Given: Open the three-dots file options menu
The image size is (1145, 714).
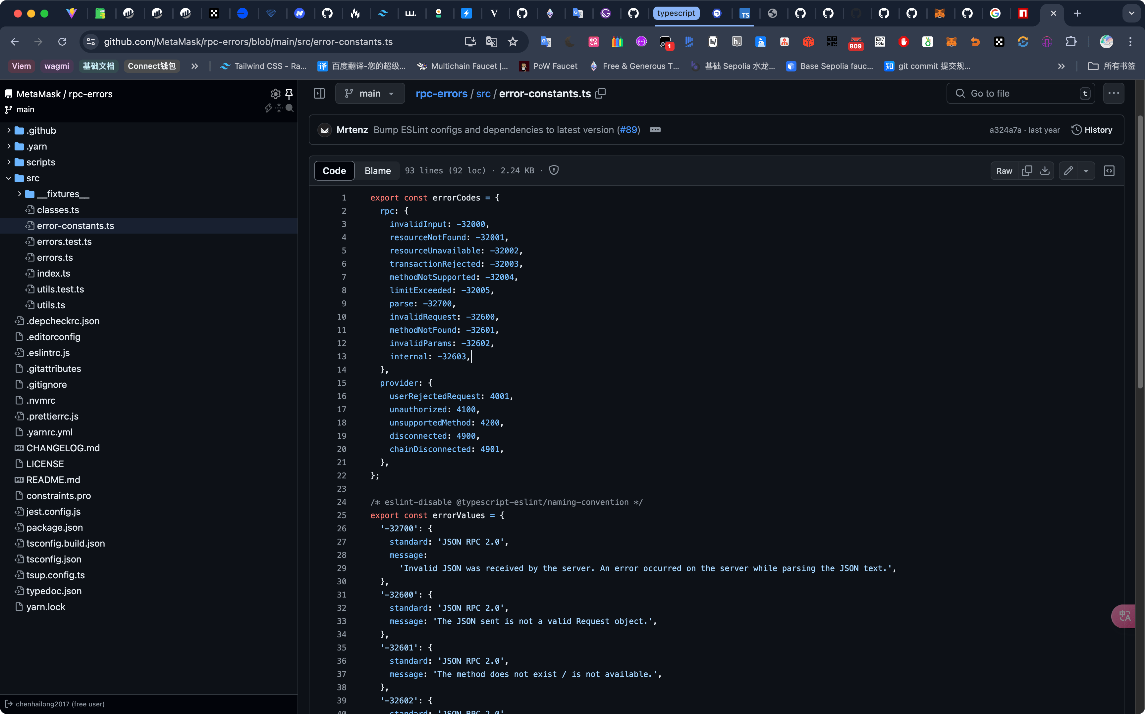Looking at the screenshot, I should (x=1113, y=94).
